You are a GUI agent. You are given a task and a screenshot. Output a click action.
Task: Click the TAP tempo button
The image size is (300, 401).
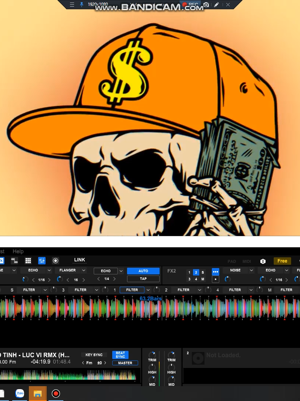tap(143, 279)
